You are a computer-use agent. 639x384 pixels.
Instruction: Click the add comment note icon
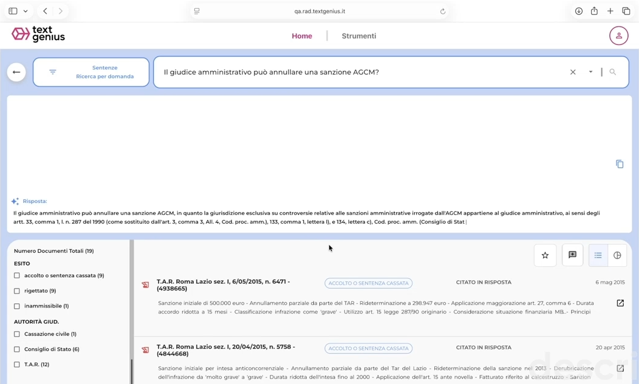point(572,255)
